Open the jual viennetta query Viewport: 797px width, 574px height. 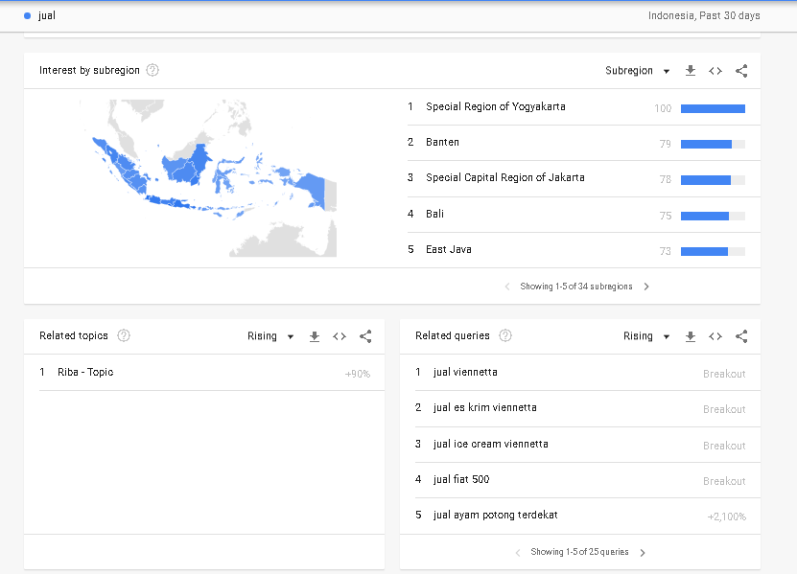(x=466, y=372)
